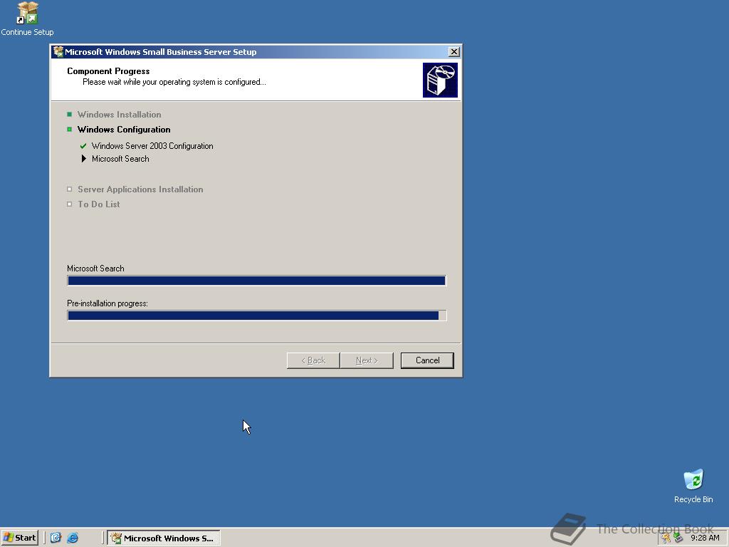
Task: Click Windows Server 2003 Configuration item text
Action: point(152,146)
